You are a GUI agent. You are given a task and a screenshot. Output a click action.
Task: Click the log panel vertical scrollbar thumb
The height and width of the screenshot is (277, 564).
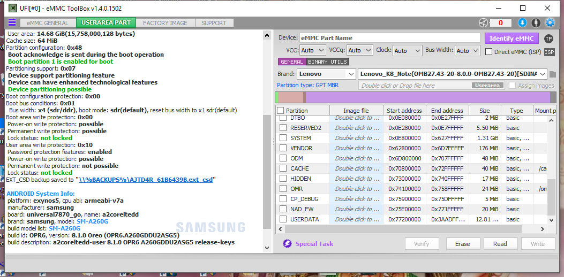267,172
